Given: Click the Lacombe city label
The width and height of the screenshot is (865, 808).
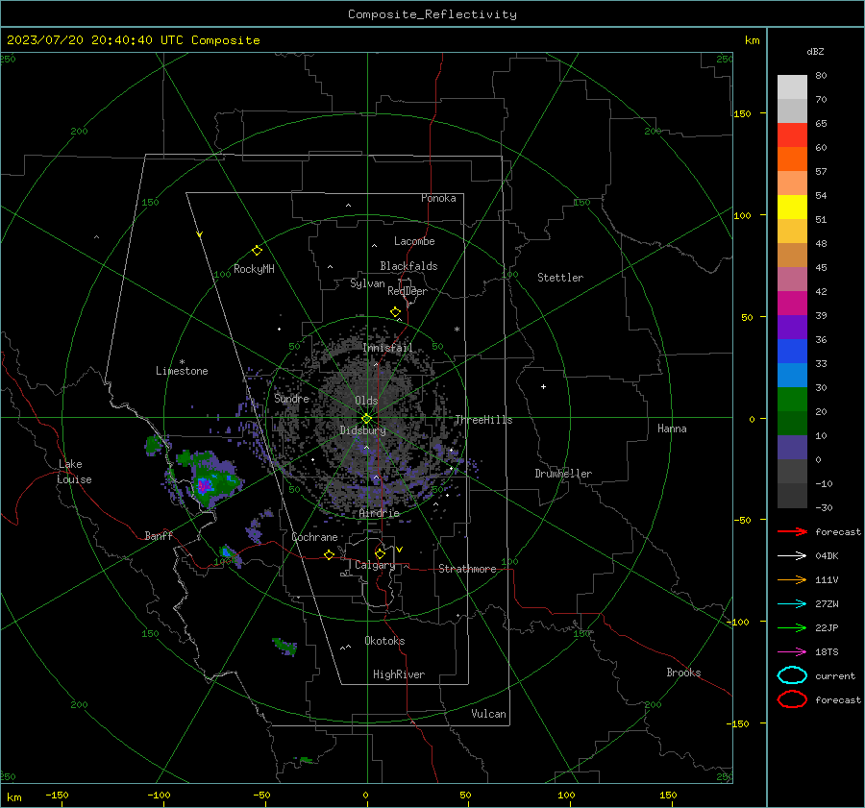Looking at the screenshot, I should click(414, 241).
